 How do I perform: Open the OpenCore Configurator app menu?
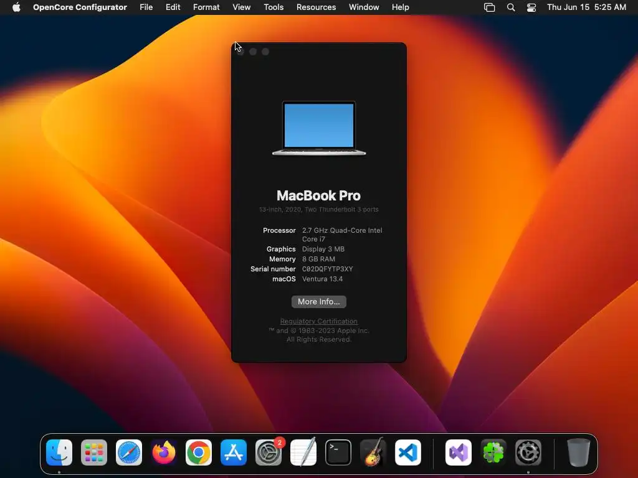click(80, 7)
